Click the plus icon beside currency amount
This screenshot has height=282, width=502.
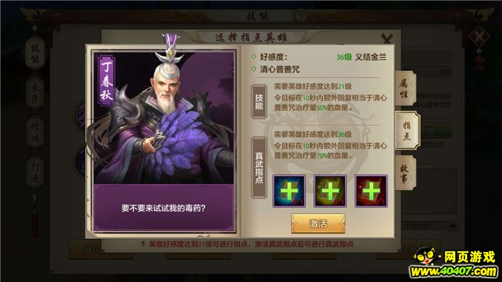(x=452, y=226)
